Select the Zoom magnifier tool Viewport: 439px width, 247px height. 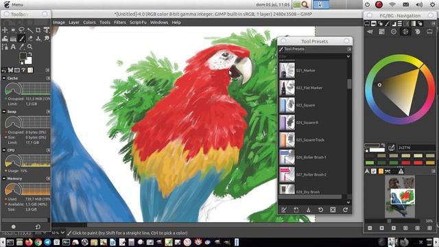pyautogui.click(x=29, y=47)
